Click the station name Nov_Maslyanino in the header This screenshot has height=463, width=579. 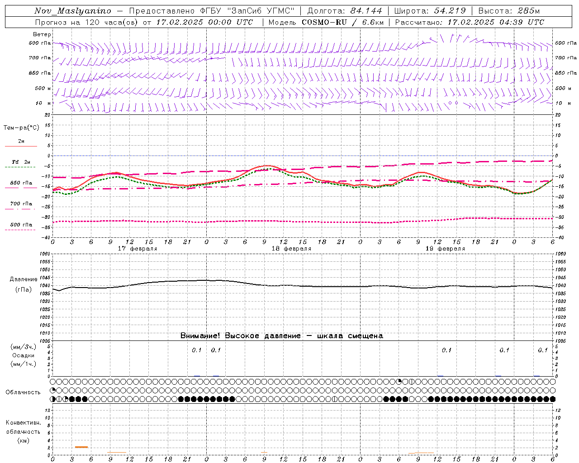(73, 11)
